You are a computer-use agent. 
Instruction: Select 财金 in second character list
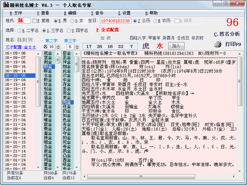(x=49, y=67)
